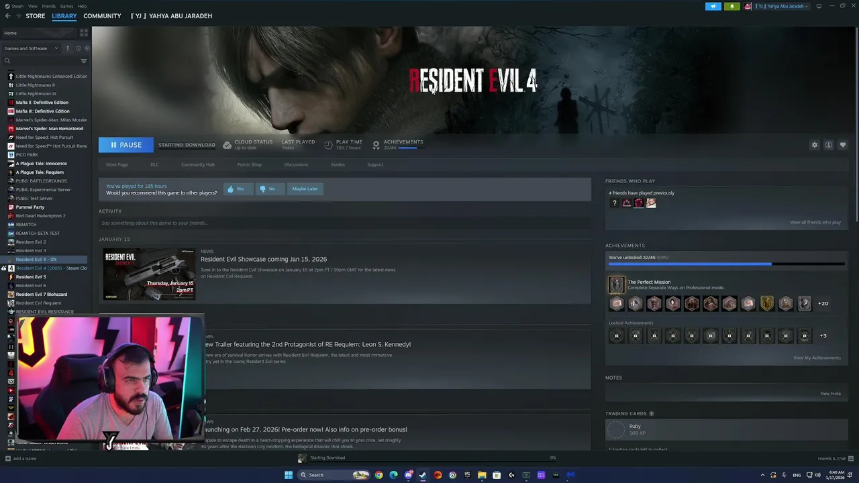Click Add a Game

pos(21,459)
